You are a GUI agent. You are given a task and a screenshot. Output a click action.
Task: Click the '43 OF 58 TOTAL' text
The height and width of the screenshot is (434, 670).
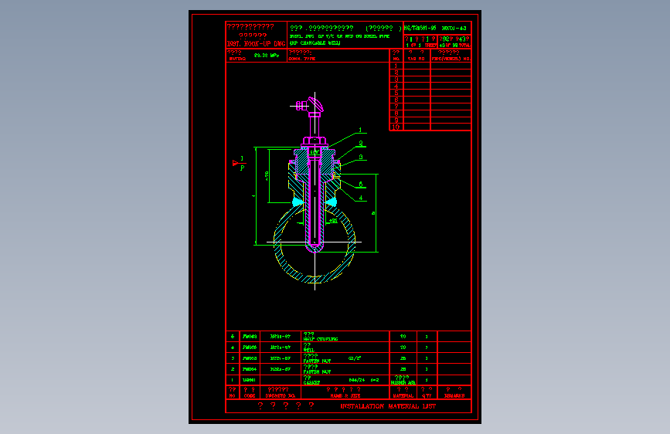454,46
